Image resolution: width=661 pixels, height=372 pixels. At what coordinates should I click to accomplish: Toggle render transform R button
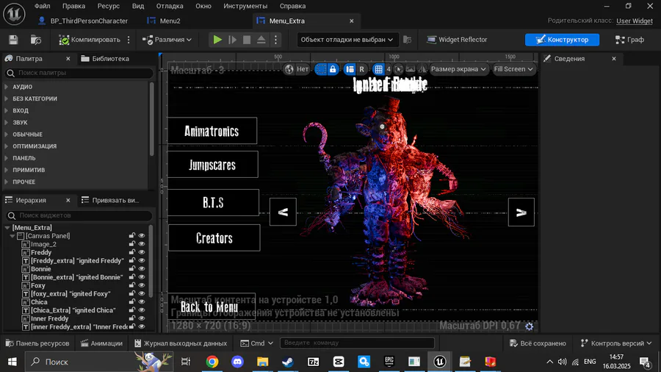[x=361, y=69]
